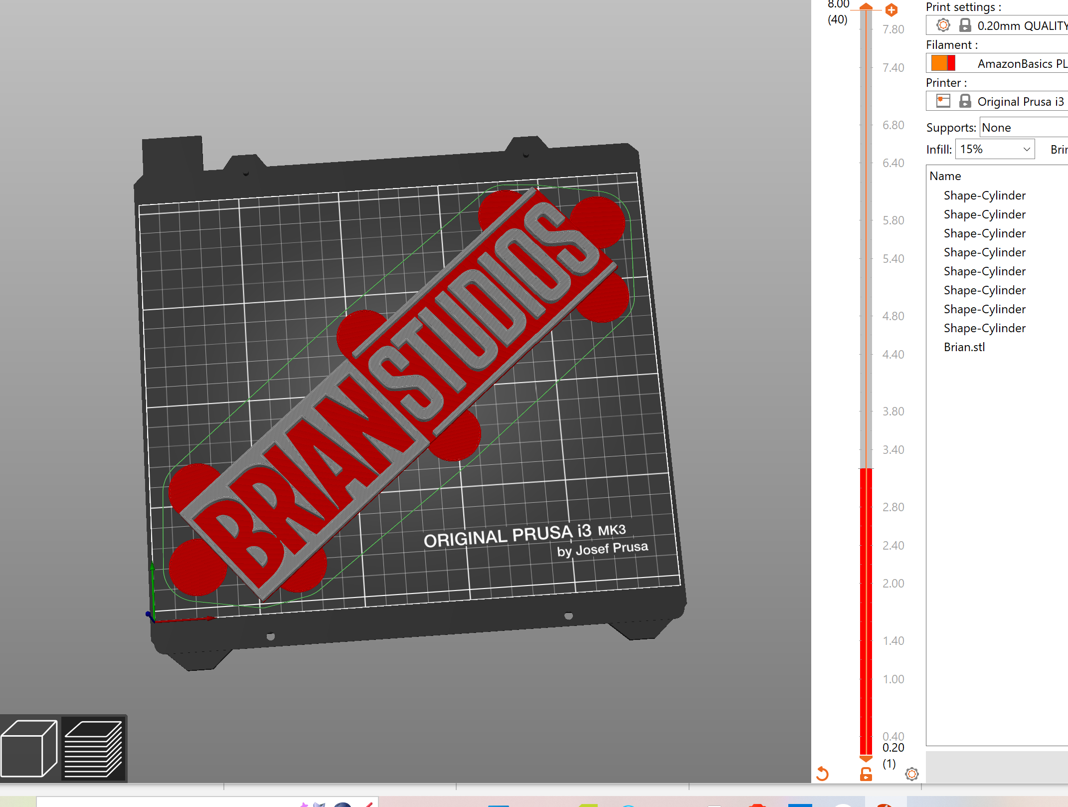Click the print settings lock icon

[x=965, y=25]
